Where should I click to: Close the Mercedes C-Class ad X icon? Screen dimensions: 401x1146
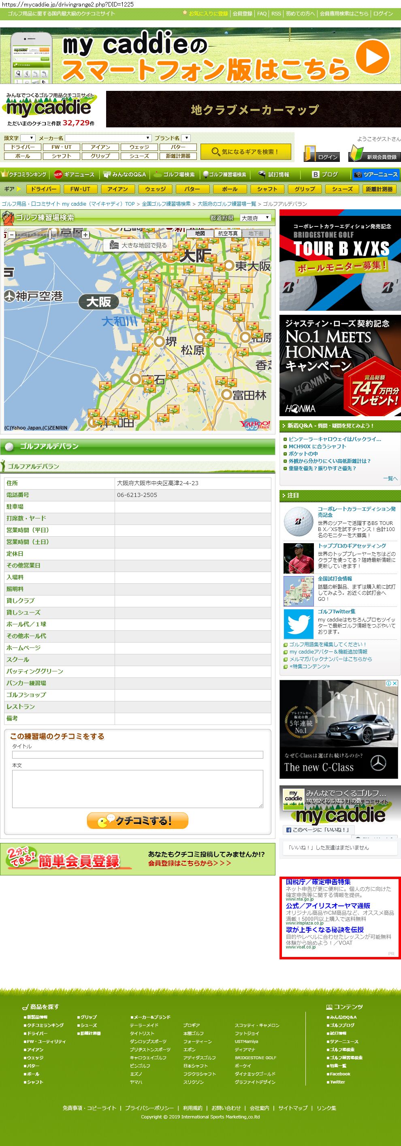click(x=395, y=683)
